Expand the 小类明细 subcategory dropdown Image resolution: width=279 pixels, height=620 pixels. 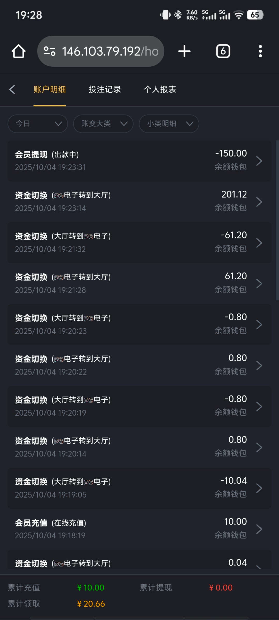(x=169, y=124)
